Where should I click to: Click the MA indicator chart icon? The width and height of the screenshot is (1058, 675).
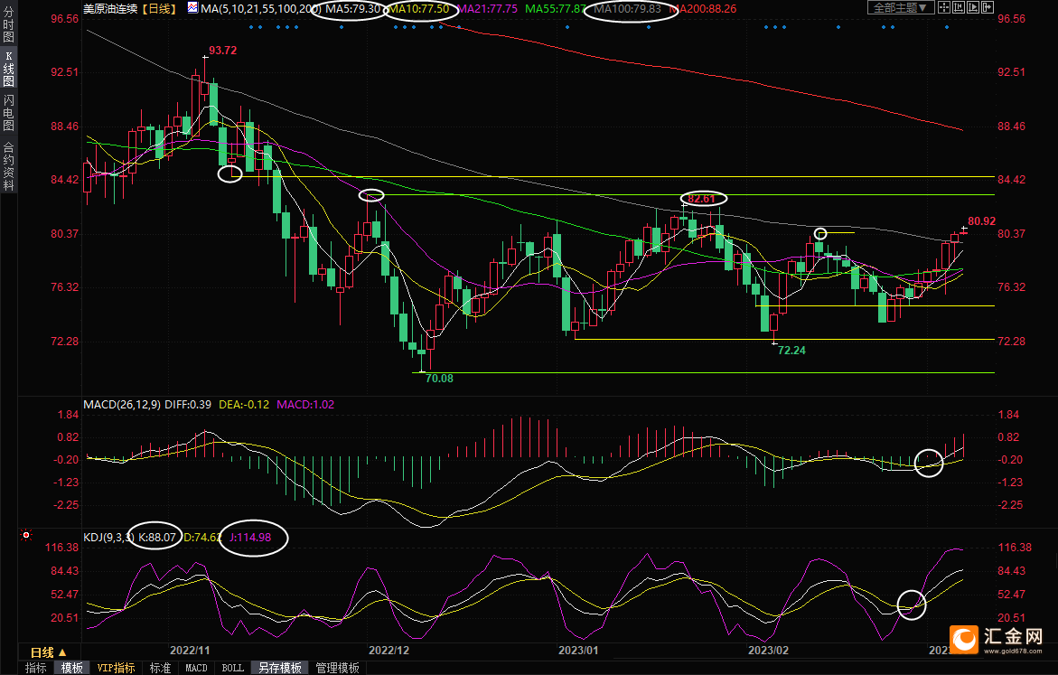(193, 8)
